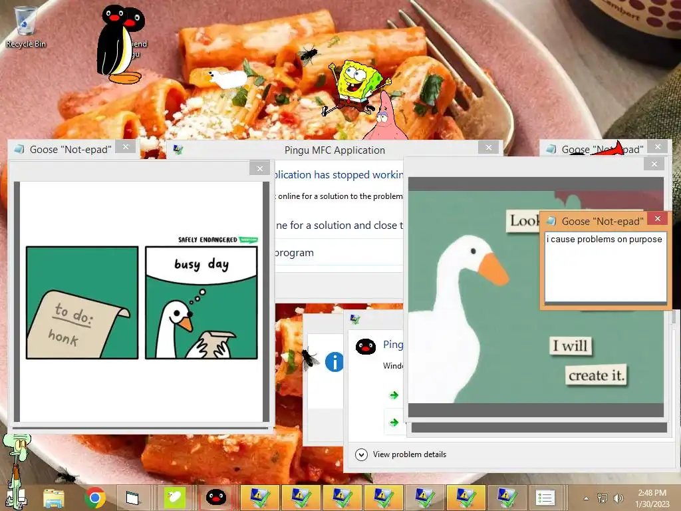Close the orange Goose Not-epad note
681x511 pixels.
click(x=658, y=218)
